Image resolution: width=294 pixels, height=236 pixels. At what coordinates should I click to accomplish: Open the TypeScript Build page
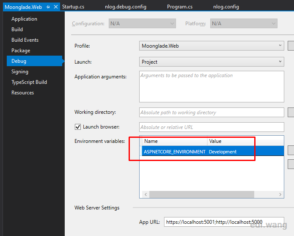29,82
